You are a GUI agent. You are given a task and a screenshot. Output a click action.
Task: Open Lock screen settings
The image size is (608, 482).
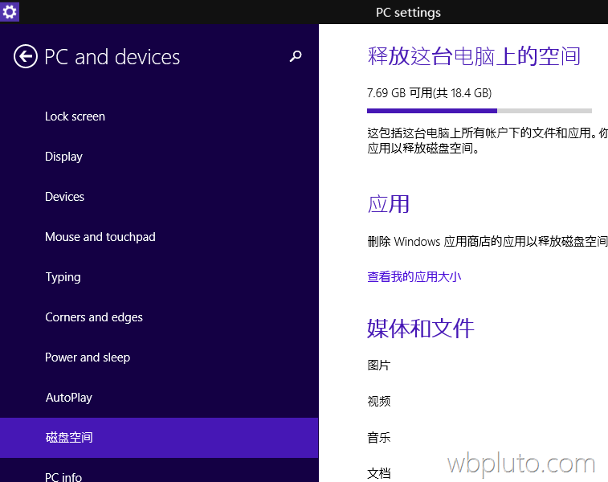pos(75,116)
